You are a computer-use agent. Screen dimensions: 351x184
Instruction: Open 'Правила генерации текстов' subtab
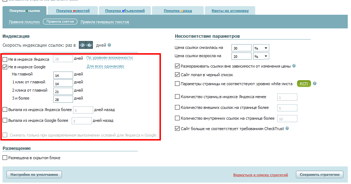pos(105,22)
